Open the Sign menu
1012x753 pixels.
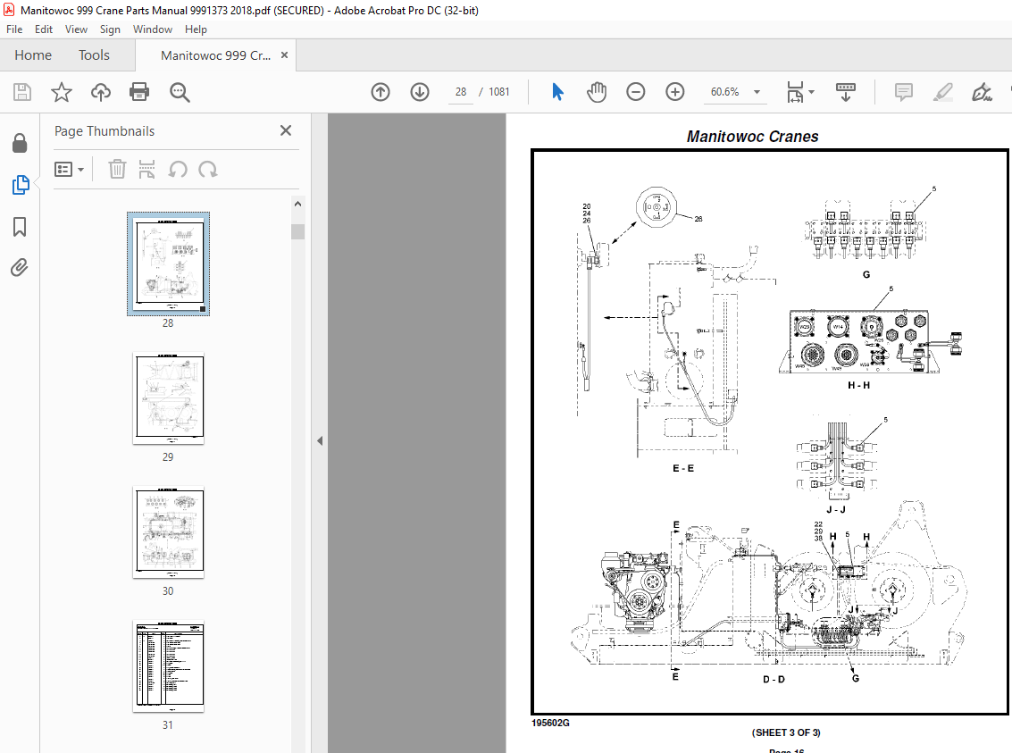point(110,29)
